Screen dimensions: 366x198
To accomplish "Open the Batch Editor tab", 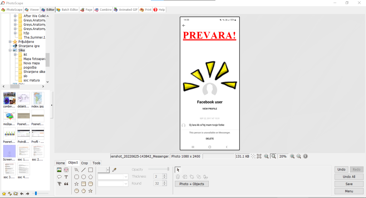I will pyautogui.click(x=67, y=10).
